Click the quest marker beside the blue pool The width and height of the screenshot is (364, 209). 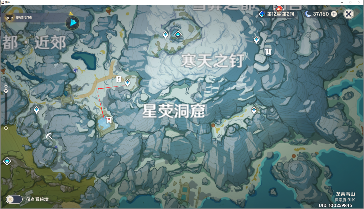(x=109, y=120)
